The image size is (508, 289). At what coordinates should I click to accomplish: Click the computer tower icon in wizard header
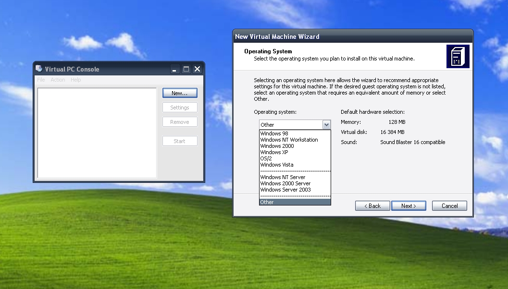pyautogui.click(x=458, y=56)
